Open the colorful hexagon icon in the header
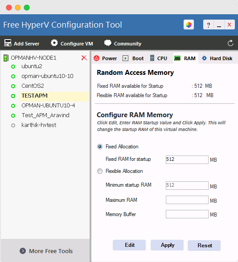The width and height of the screenshot is (238, 262). [189, 25]
